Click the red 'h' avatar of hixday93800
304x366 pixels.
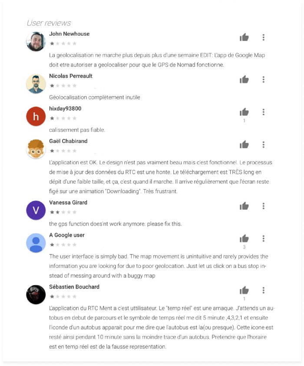[x=36, y=116]
